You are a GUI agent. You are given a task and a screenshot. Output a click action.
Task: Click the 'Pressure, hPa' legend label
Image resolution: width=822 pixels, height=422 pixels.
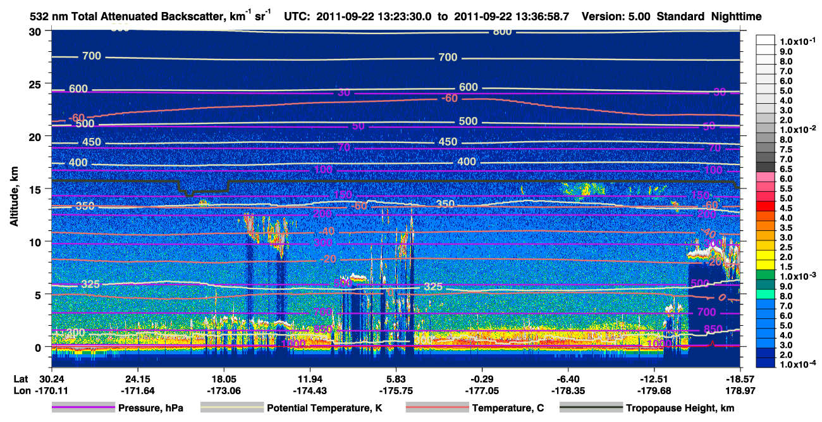click(150, 408)
